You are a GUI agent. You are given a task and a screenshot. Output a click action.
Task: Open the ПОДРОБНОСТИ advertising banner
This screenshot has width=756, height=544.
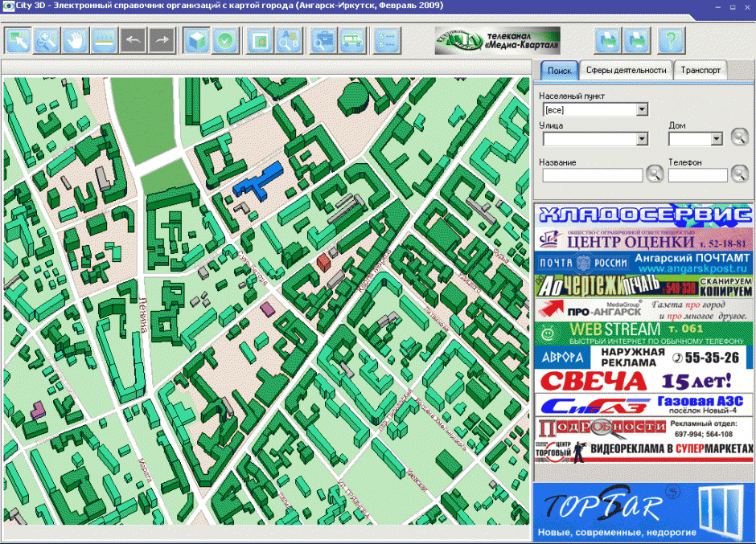(643, 428)
